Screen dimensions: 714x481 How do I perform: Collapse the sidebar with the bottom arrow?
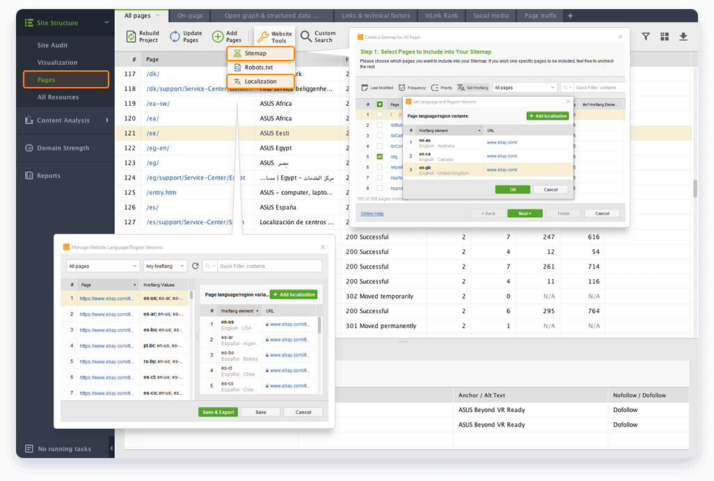[111, 448]
